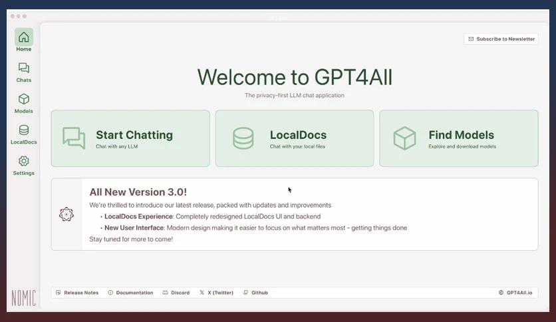Click the Start Chatting card
Image resolution: width=556 pixels, height=322 pixels.
pos(130,138)
